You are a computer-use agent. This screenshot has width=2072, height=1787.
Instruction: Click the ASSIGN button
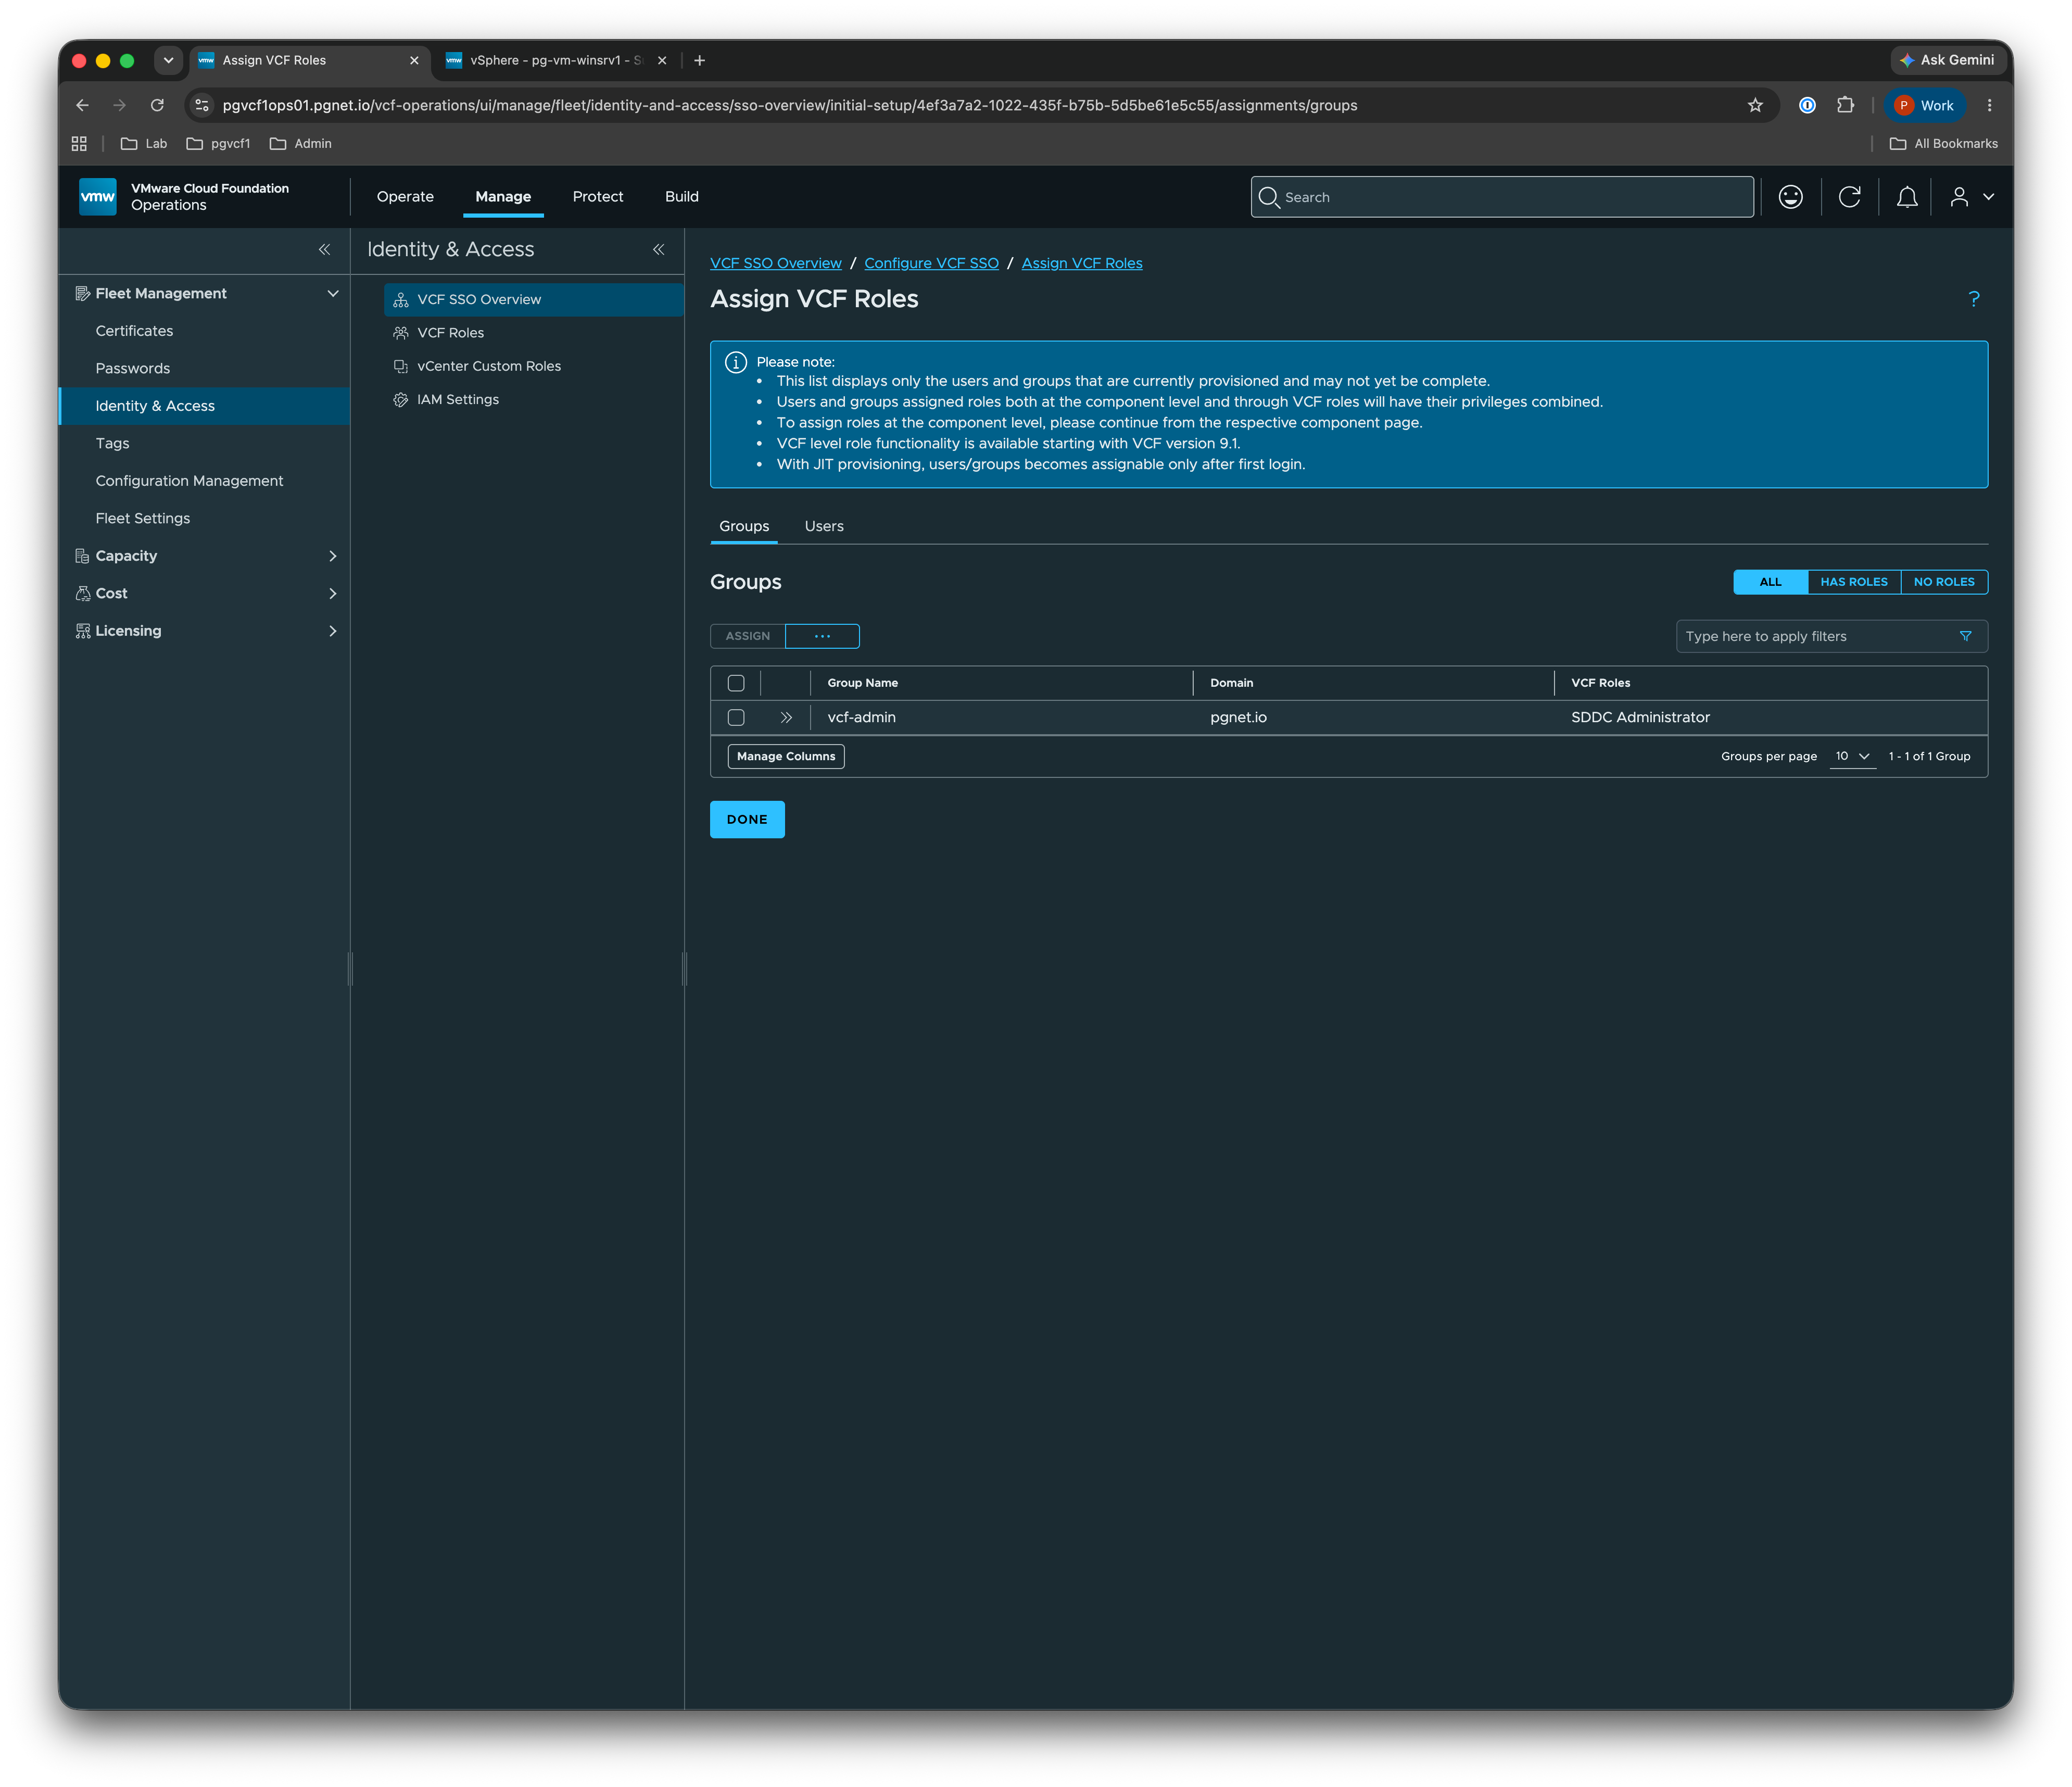tap(748, 636)
